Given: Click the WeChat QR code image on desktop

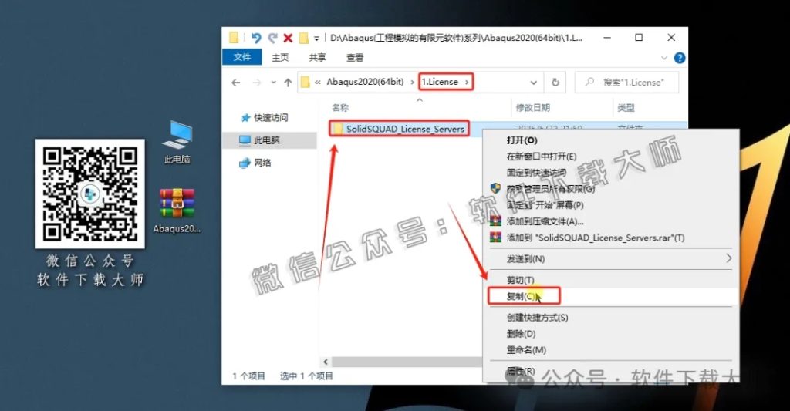Looking at the screenshot, I should [x=89, y=194].
